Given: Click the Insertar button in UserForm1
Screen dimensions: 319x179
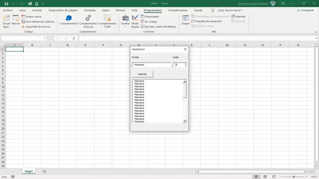Looking at the screenshot, I should [143, 74].
